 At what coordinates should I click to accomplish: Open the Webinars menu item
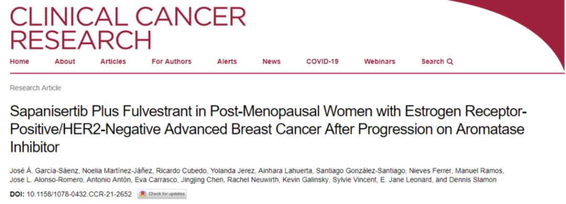coord(380,61)
